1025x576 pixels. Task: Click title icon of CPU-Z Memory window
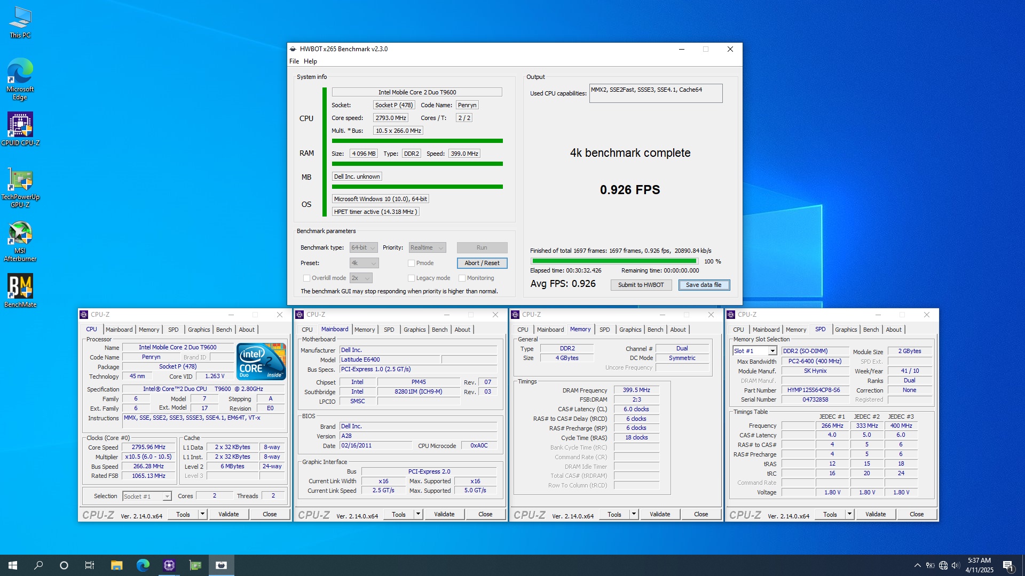tap(515, 315)
